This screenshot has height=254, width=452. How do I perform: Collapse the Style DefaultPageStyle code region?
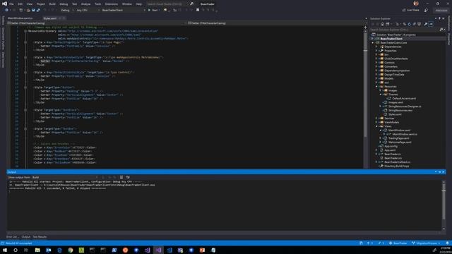(x=25, y=42)
